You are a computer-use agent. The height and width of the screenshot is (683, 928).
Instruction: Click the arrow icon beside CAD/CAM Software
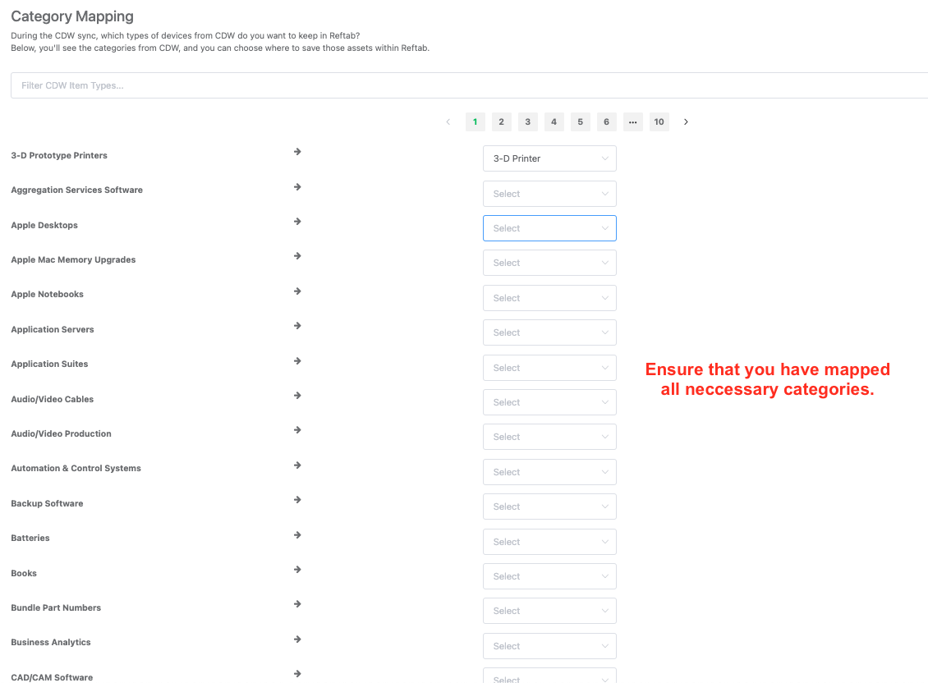coord(297,674)
